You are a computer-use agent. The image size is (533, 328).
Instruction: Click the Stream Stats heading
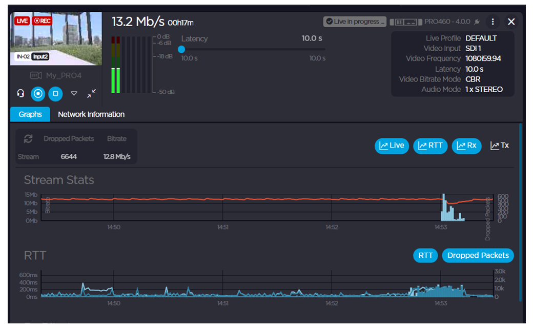(x=59, y=180)
